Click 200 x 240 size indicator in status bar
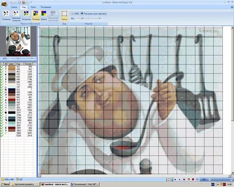This screenshot has width=234, height=187. pyautogui.click(x=7, y=180)
